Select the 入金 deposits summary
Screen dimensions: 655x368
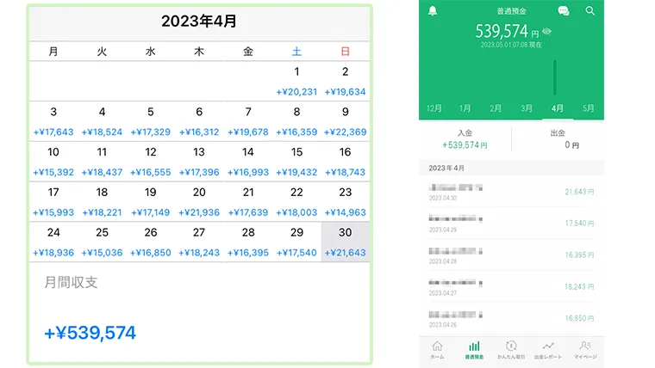[465, 138]
